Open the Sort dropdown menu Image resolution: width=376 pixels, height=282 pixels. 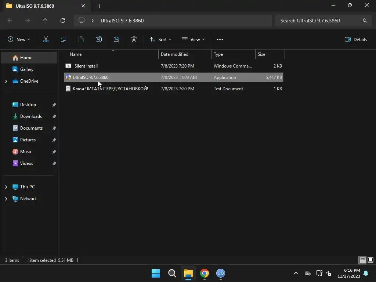[160, 40]
